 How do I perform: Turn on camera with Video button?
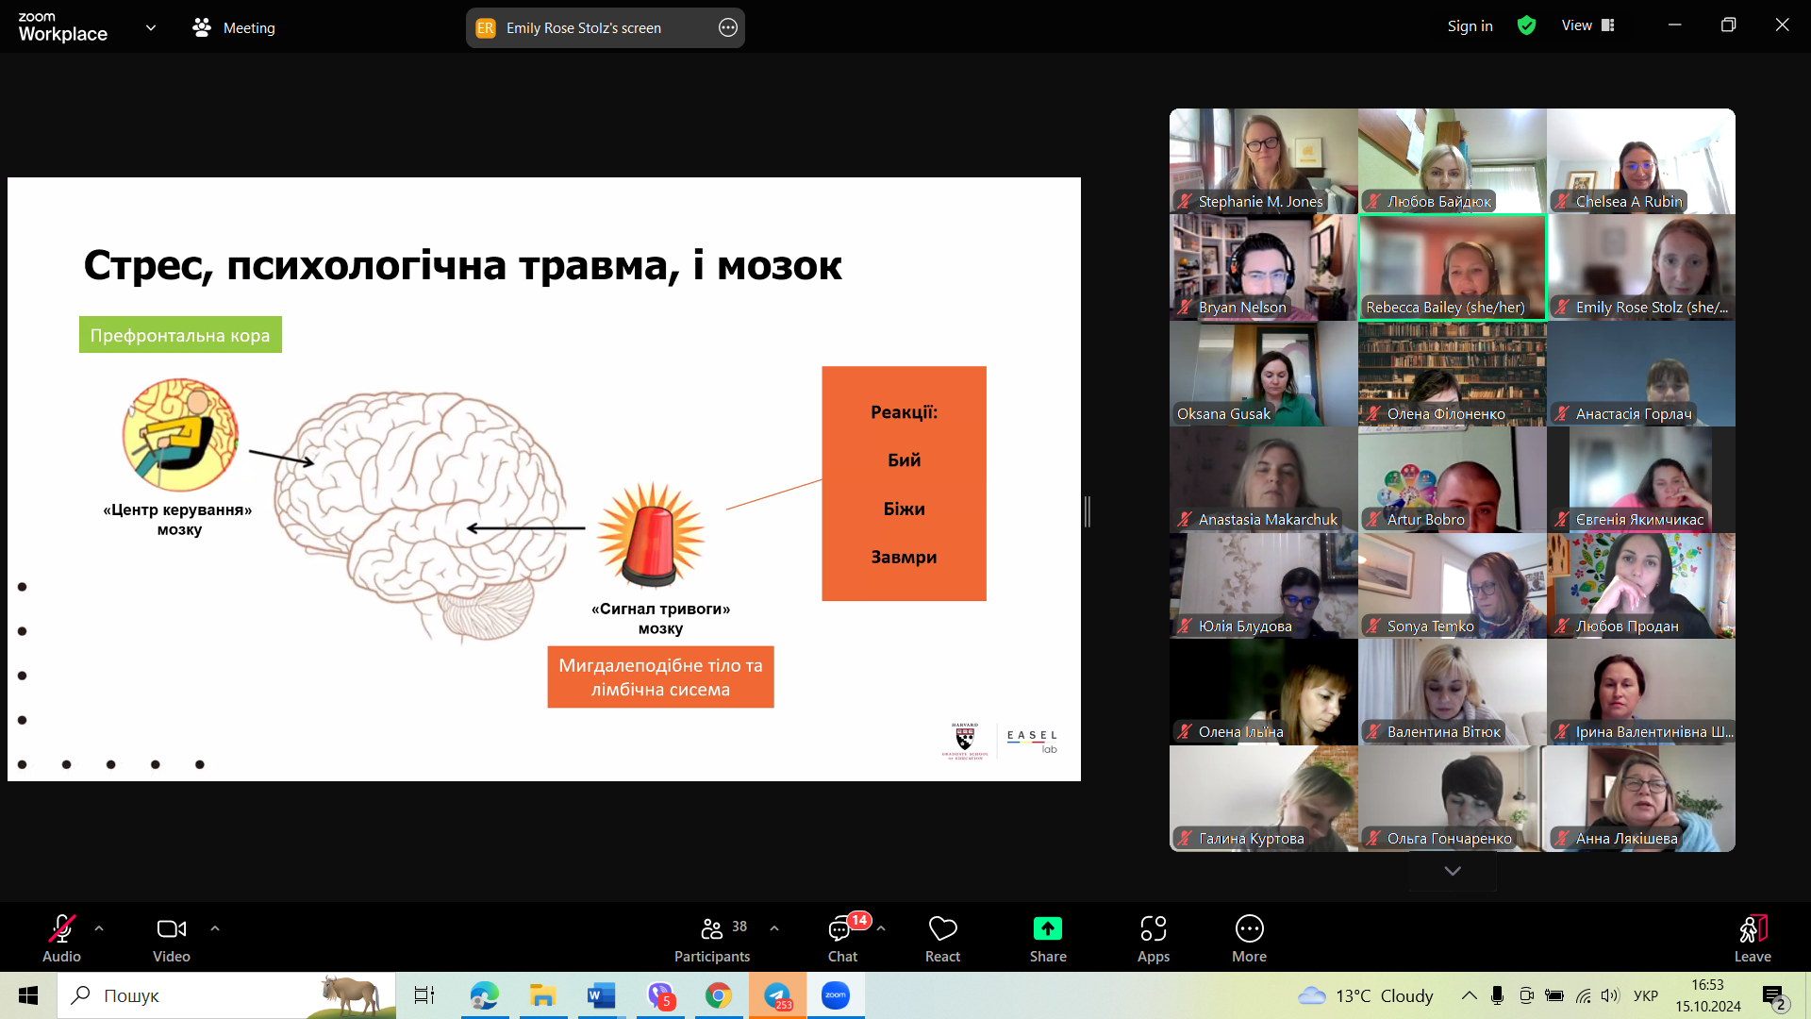172,938
